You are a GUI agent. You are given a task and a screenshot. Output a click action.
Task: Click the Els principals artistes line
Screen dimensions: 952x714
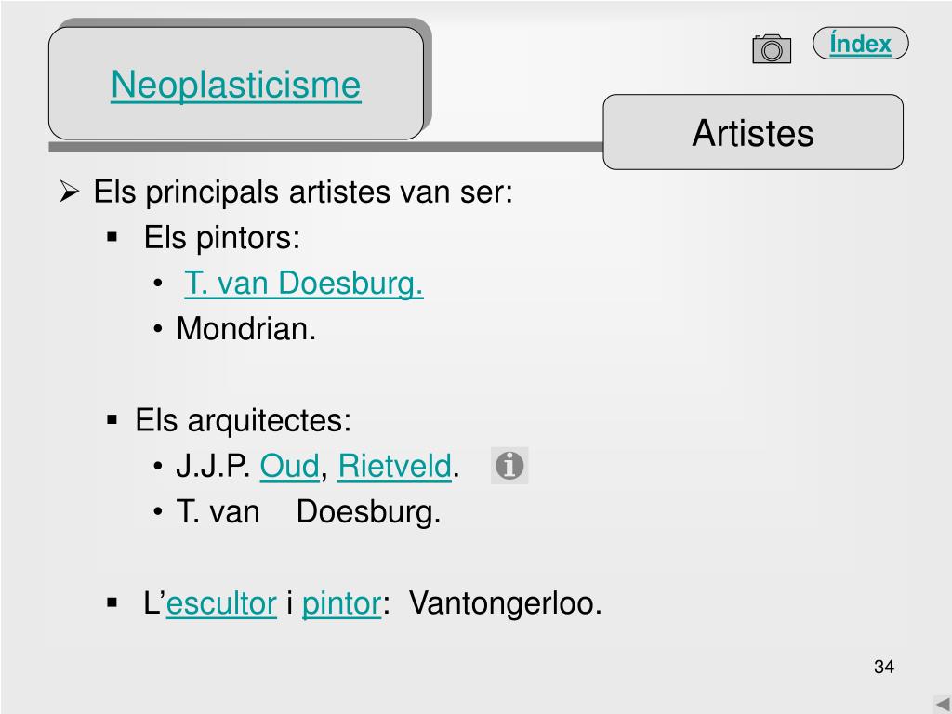coord(303,192)
